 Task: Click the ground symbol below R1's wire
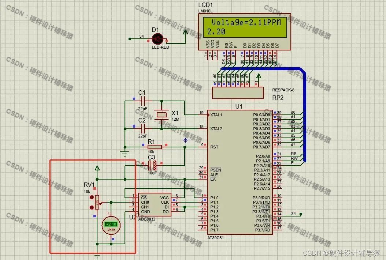125,154
